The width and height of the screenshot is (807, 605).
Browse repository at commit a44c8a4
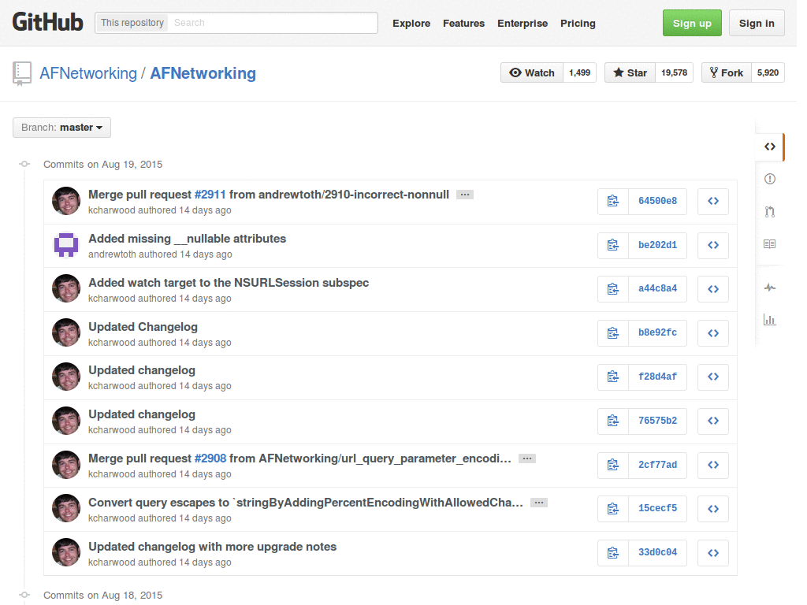click(712, 289)
